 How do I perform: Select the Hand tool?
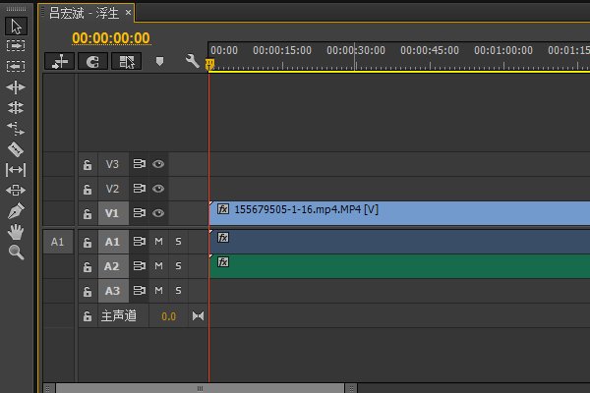coord(16,231)
